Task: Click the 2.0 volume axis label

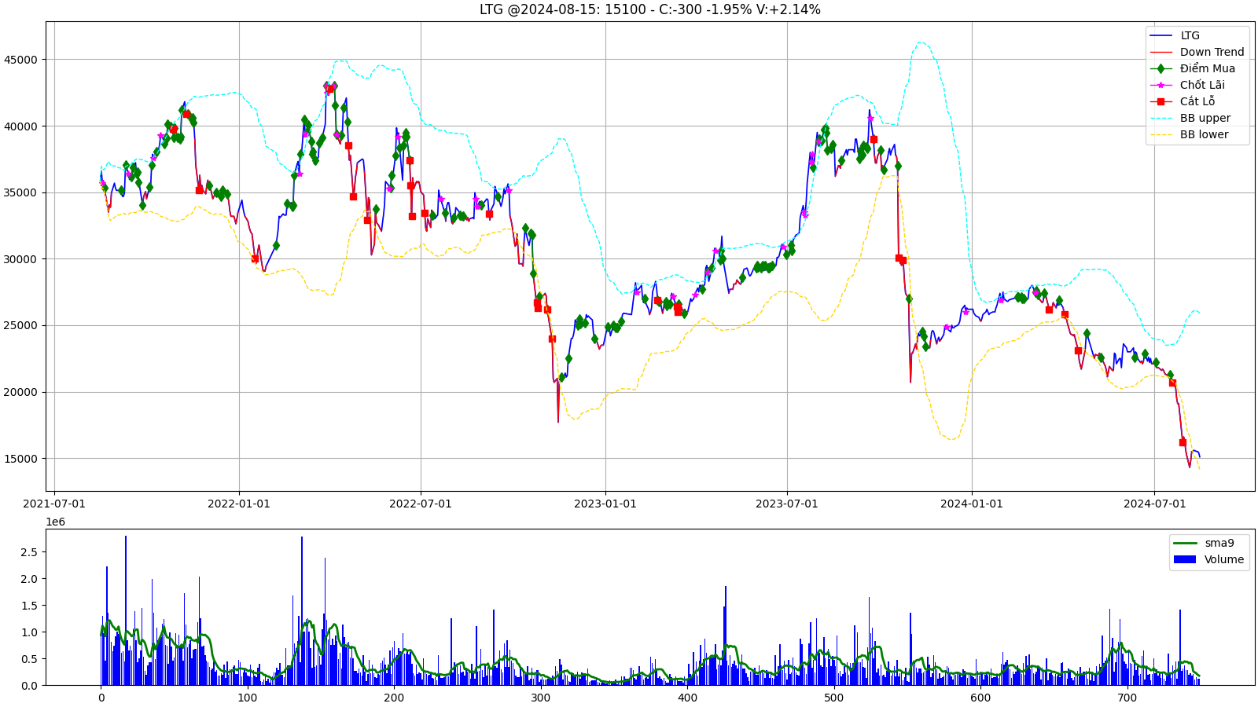Action: pyautogui.click(x=28, y=579)
